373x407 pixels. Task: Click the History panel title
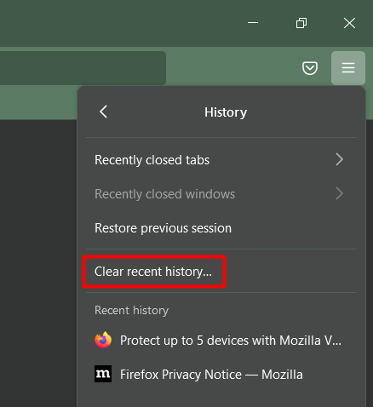pyautogui.click(x=226, y=112)
